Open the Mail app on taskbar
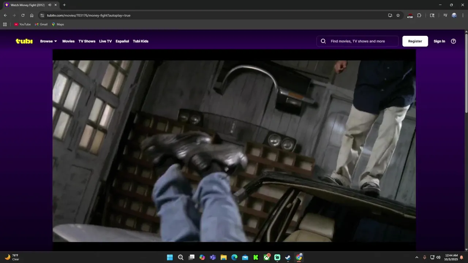The height and width of the screenshot is (263, 468). tap(245, 257)
